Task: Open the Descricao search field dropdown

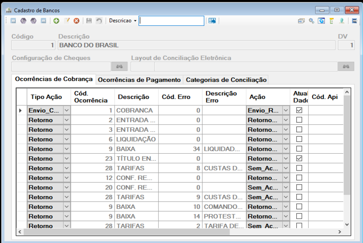Action: (135, 21)
